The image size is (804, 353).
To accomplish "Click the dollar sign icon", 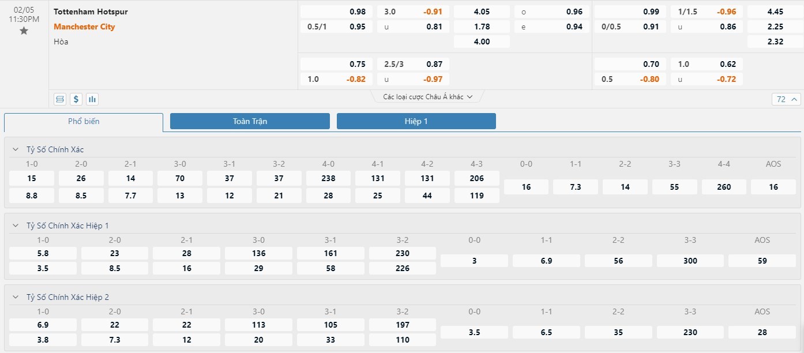I will pyautogui.click(x=76, y=99).
